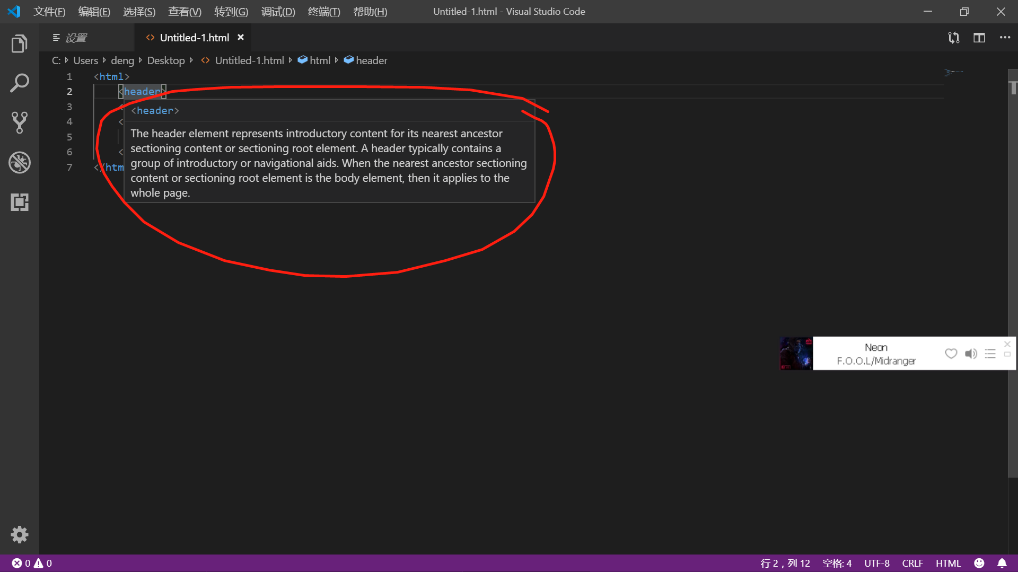Screen dimensions: 1018x572
Task: Click the minimap code preview
Action: [x=954, y=72]
